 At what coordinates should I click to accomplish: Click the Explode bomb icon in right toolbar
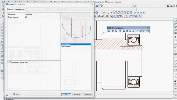point(175,81)
